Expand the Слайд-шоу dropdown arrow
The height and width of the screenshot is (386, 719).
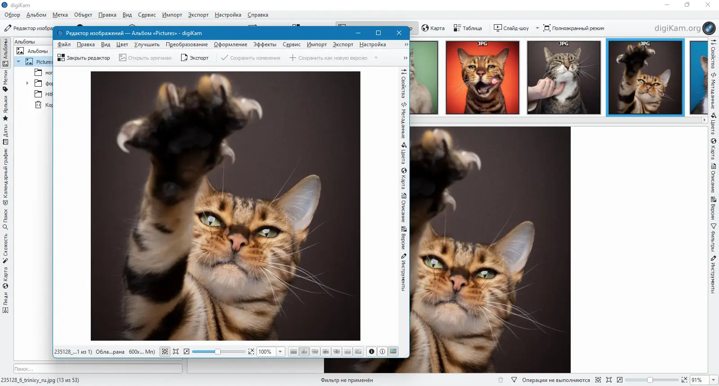point(537,28)
